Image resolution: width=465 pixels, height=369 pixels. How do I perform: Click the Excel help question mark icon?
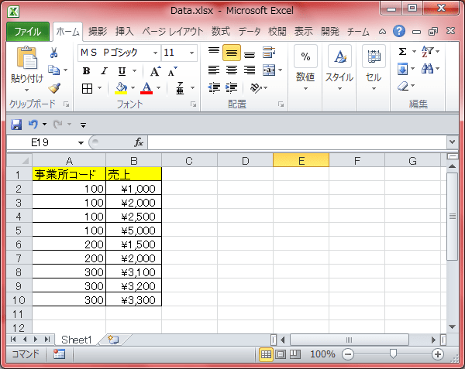pos(399,32)
